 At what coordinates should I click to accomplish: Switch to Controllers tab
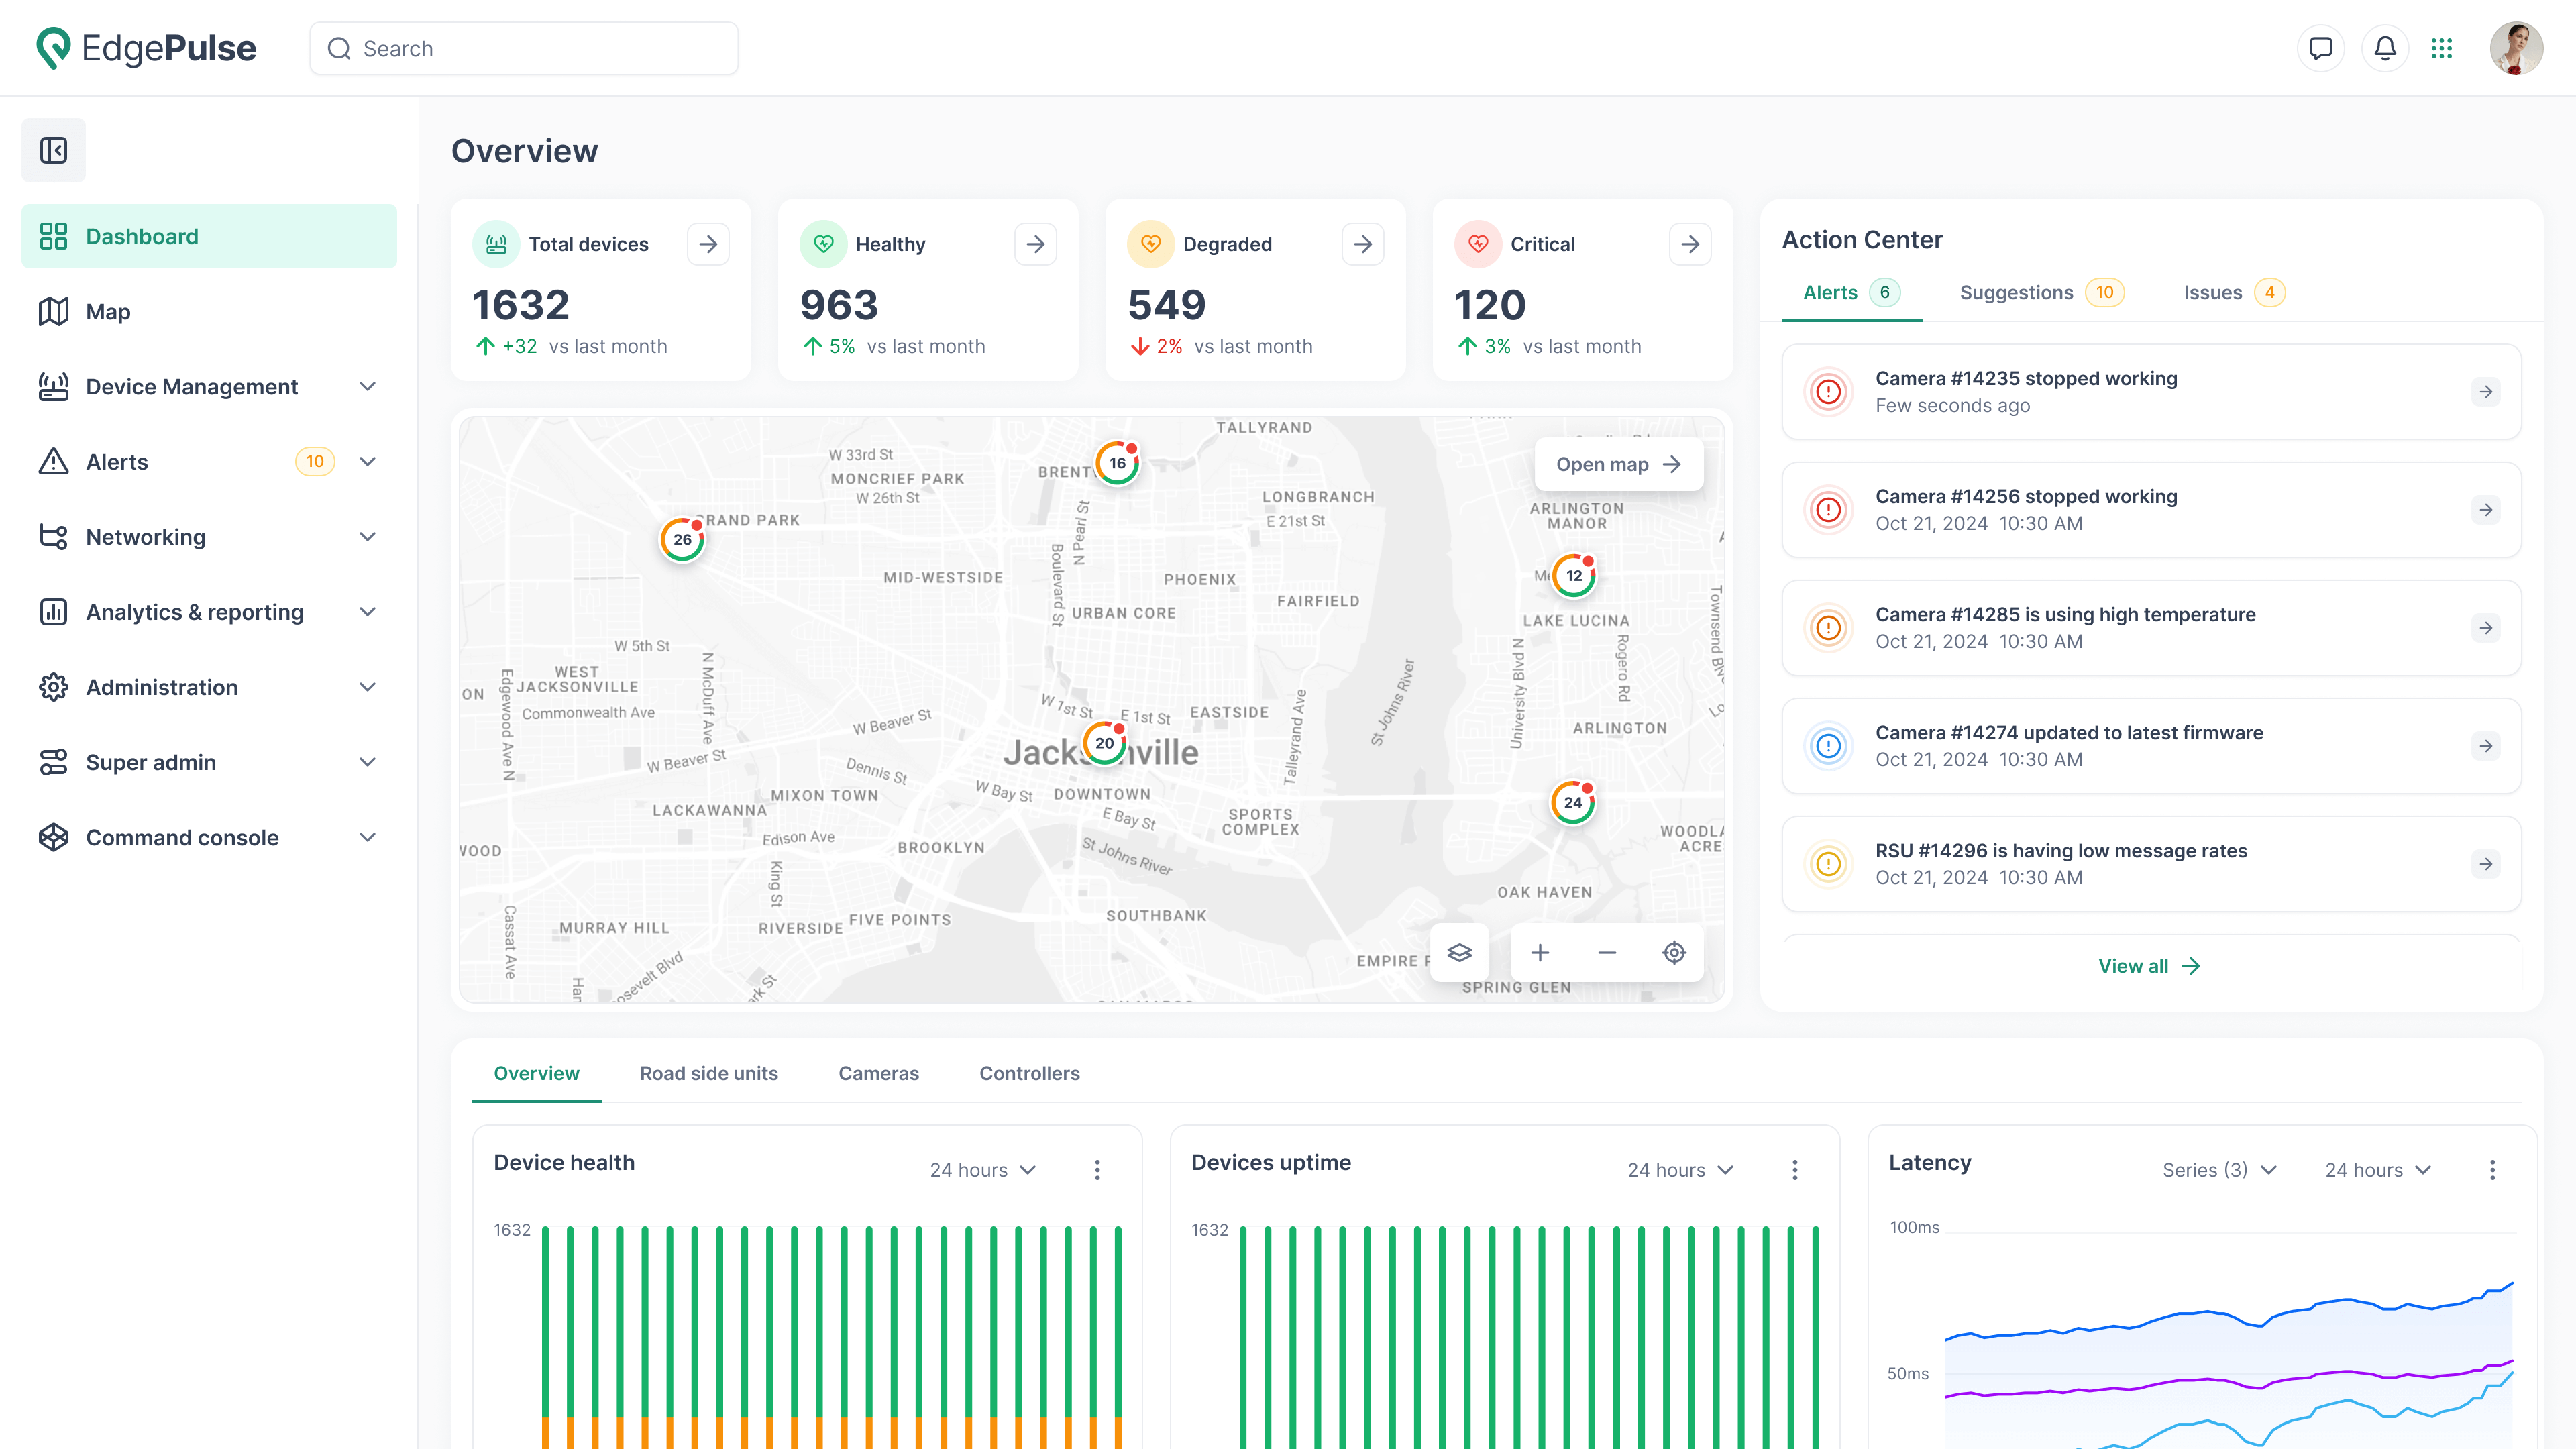pyautogui.click(x=1029, y=1073)
